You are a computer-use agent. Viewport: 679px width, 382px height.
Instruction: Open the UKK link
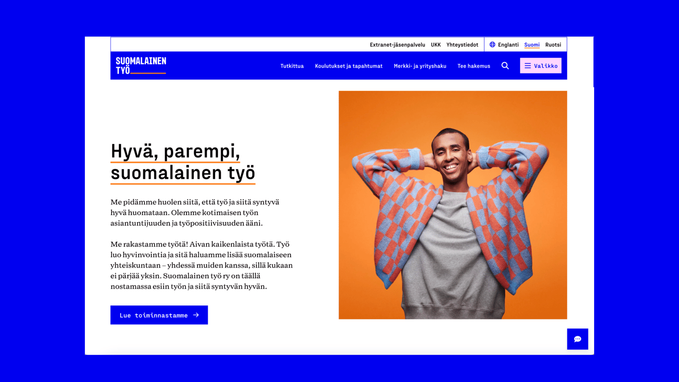pos(436,44)
